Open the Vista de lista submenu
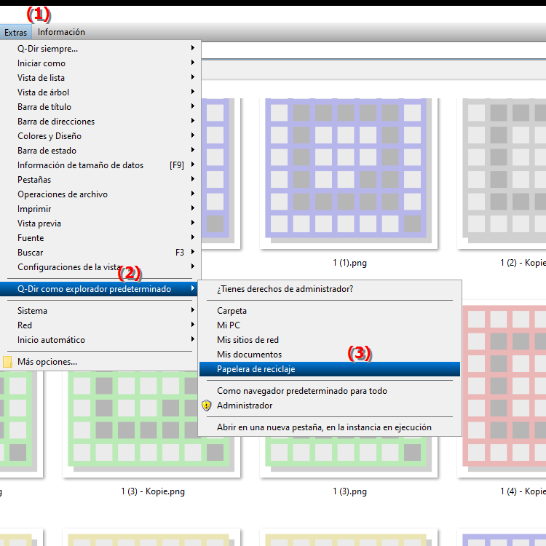 [100, 78]
